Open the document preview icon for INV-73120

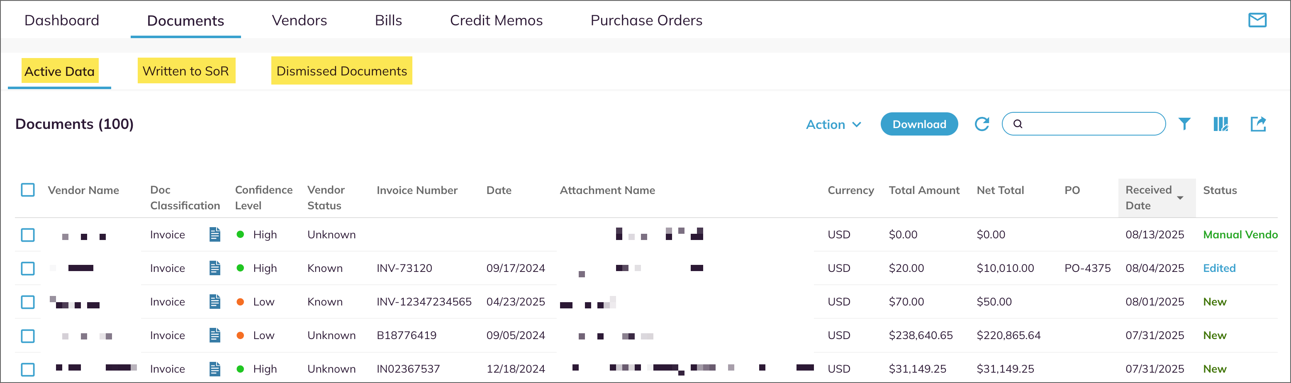pyautogui.click(x=214, y=268)
